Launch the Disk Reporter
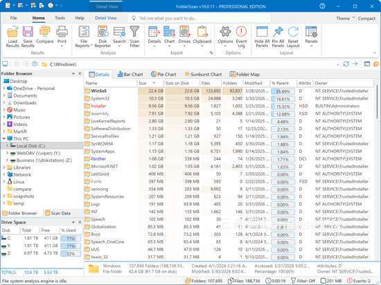This screenshot has height=285, width=381. pyautogui.click(x=103, y=37)
